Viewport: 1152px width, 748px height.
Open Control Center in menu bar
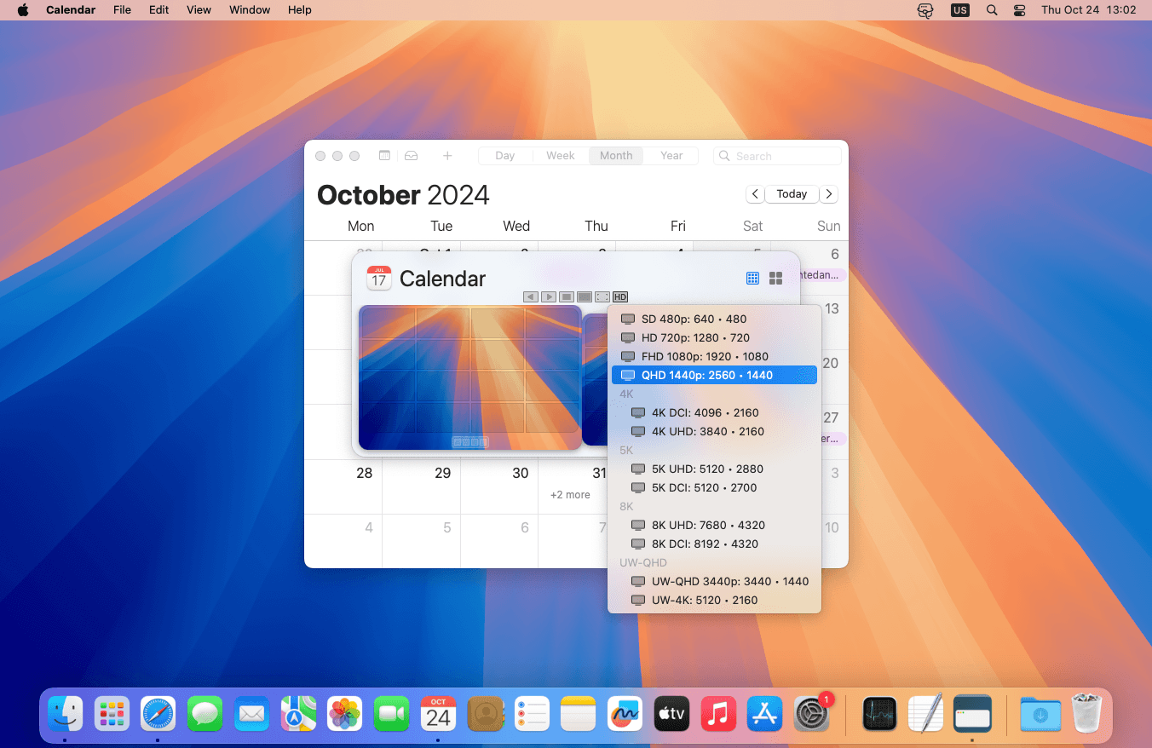click(x=1020, y=10)
